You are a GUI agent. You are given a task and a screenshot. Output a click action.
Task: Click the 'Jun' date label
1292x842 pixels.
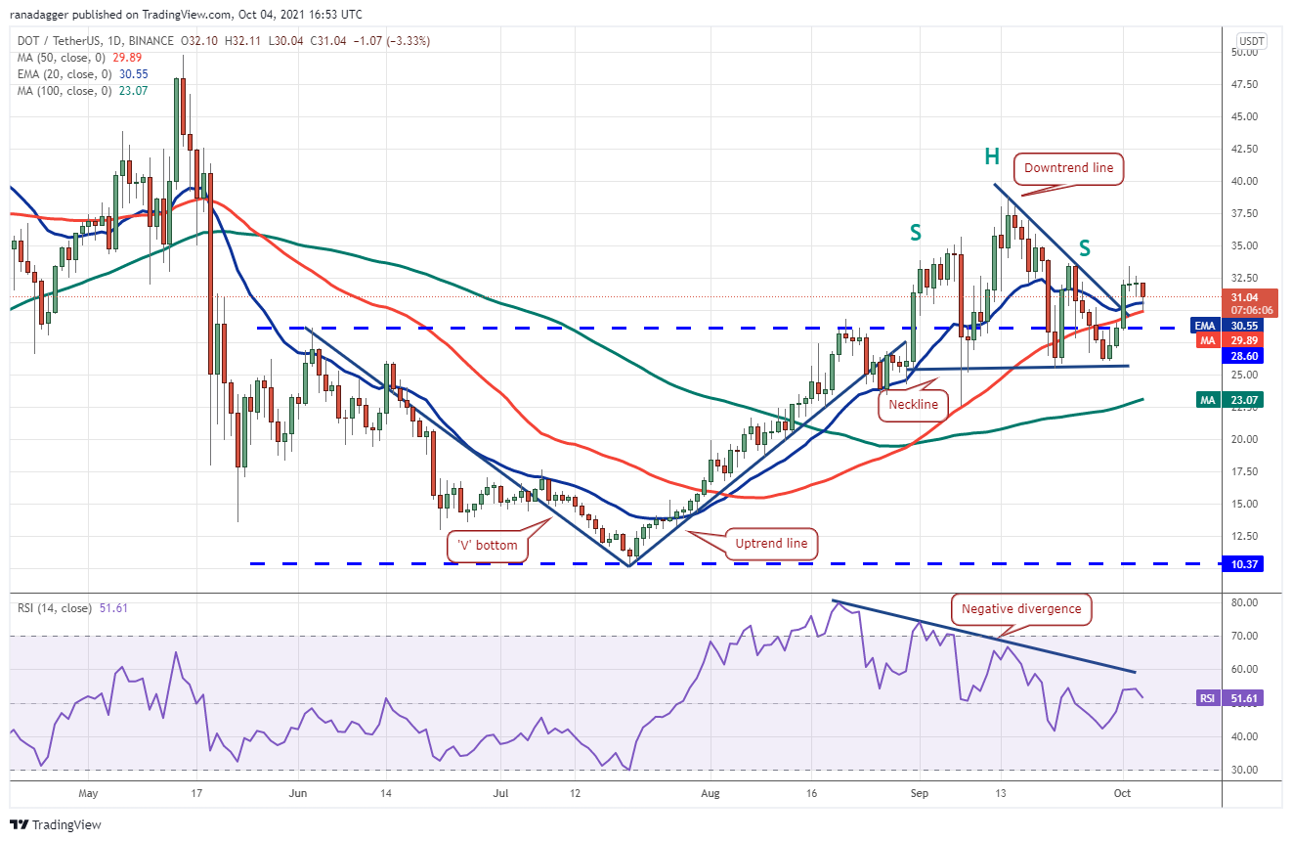click(x=298, y=793)
